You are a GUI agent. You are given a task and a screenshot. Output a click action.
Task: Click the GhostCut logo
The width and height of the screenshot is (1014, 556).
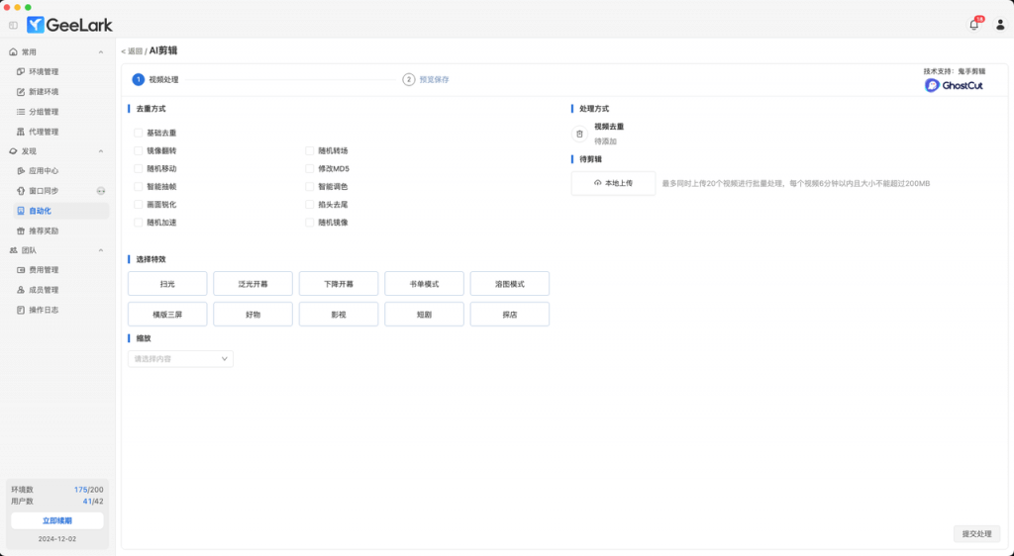[x=954, y=85]
